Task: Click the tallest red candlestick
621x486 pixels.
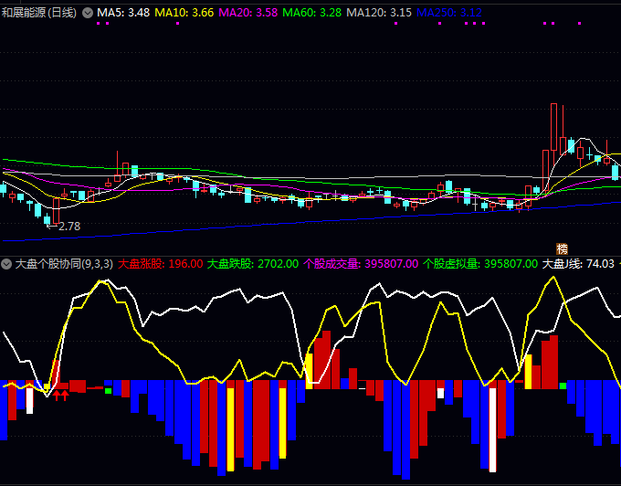Action: 553,127
